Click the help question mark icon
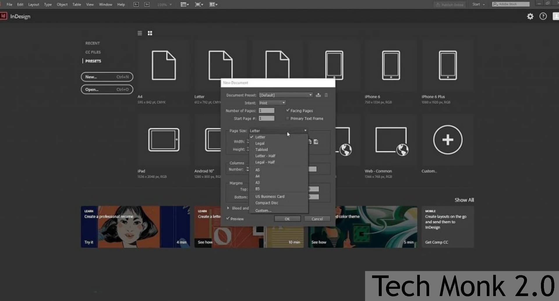The height and width of the screenshot is (301, 559). pos(543,16)
